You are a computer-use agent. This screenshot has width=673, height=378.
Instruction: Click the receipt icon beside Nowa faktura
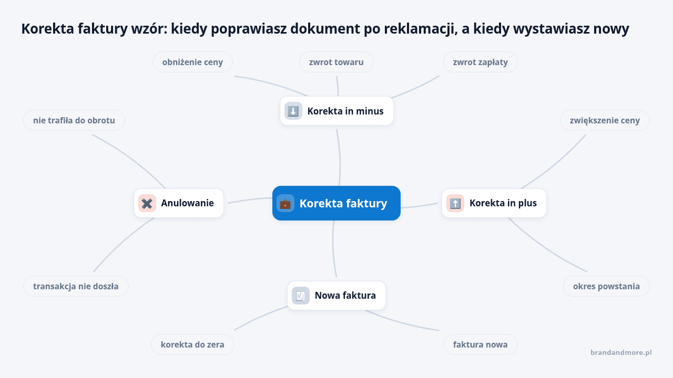coord(301,296)
